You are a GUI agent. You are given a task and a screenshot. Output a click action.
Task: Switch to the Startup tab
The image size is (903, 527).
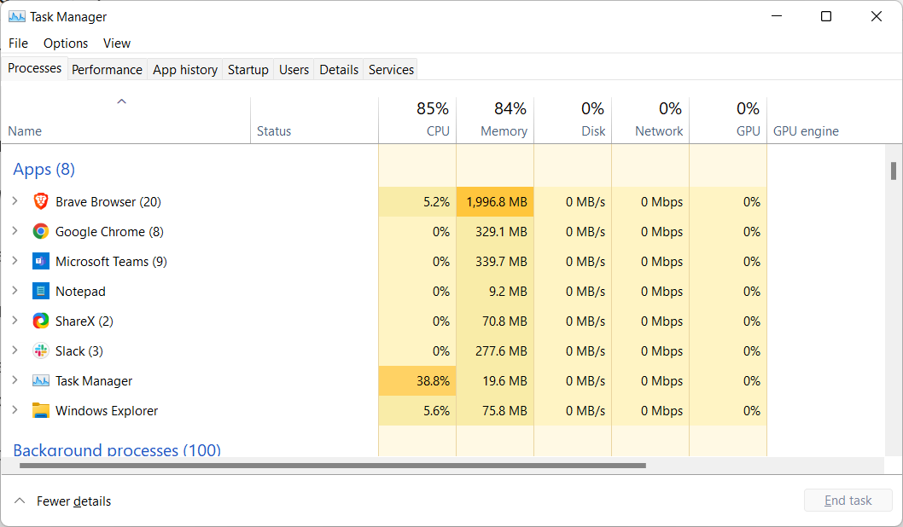(x=248, y=70)
